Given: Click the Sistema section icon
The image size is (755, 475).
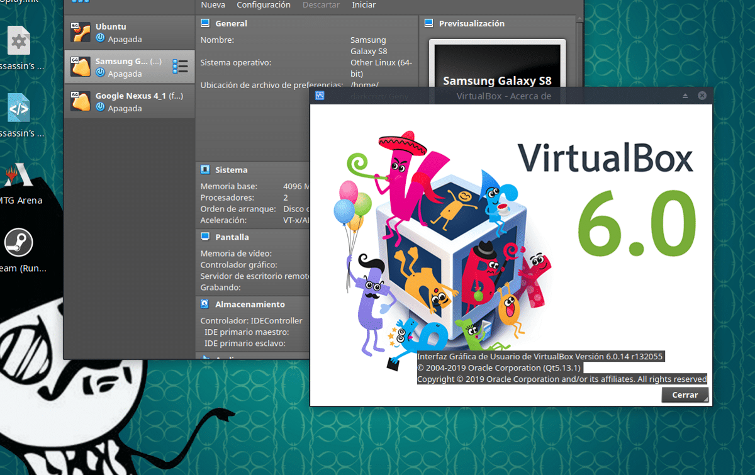Looking at the screenshot, I should pyautogui.click(x=204, y=169).
